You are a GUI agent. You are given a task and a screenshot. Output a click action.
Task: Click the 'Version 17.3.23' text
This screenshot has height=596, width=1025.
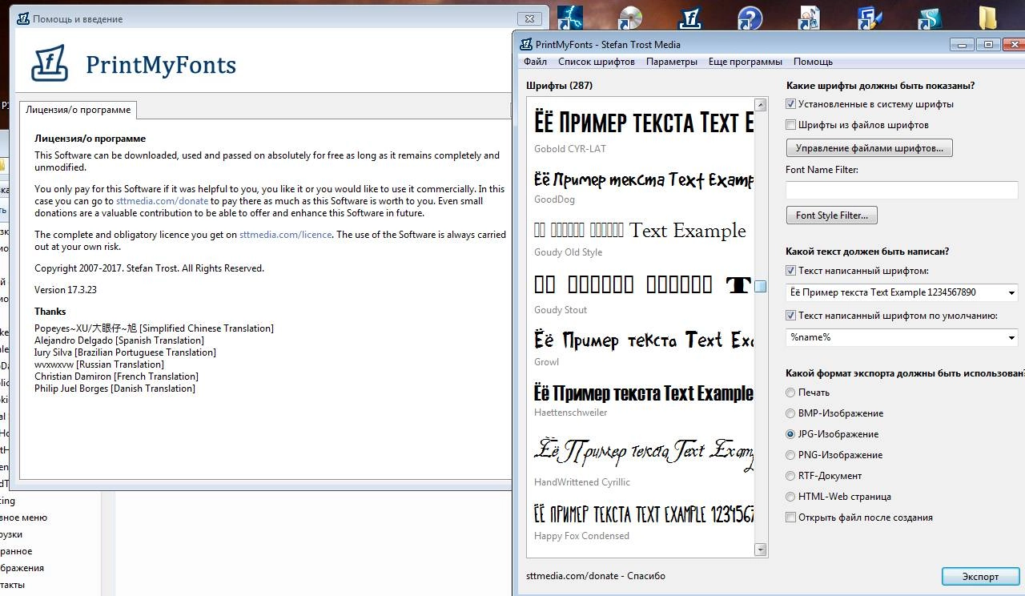point(66,290)
